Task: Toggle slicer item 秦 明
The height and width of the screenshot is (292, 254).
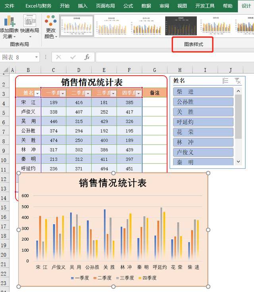Action: [203, 162]
